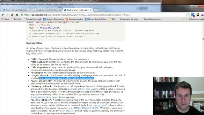The height and width of the screenshot is (115, 204).
Task: Open Eclipse Help menu
Action: [x=71, y=4]
